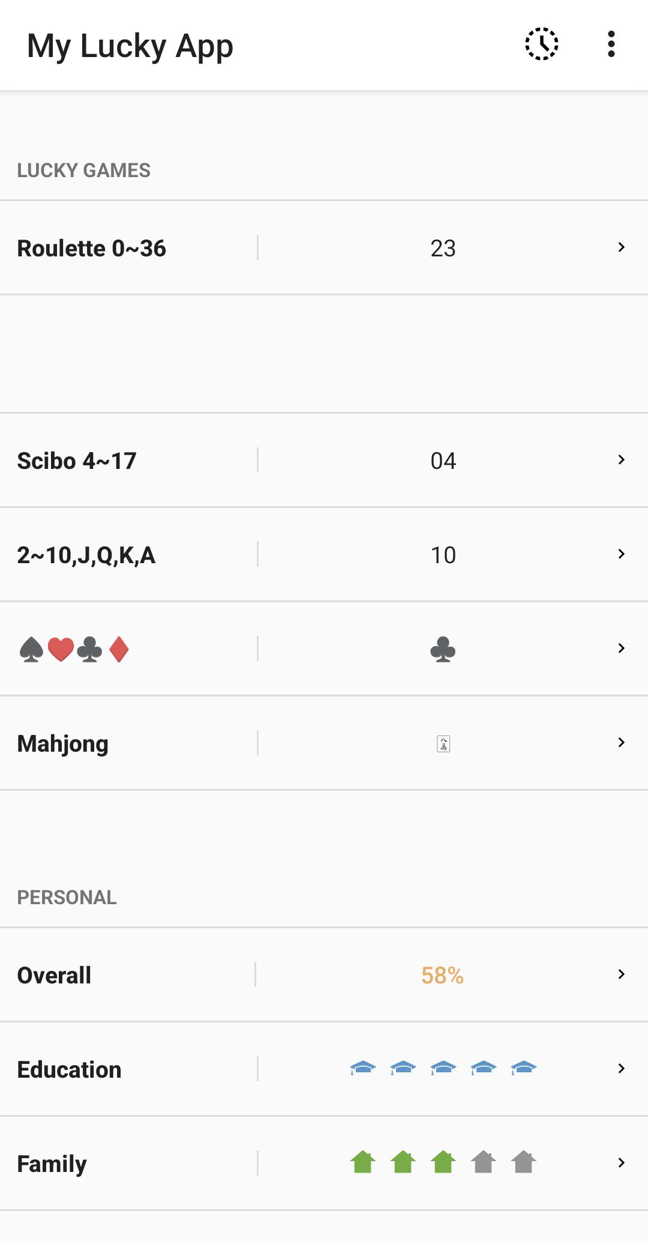Select the Scibo 4~17 label
The width and height of the screenshot is (648, 1241).
[77, 461]
